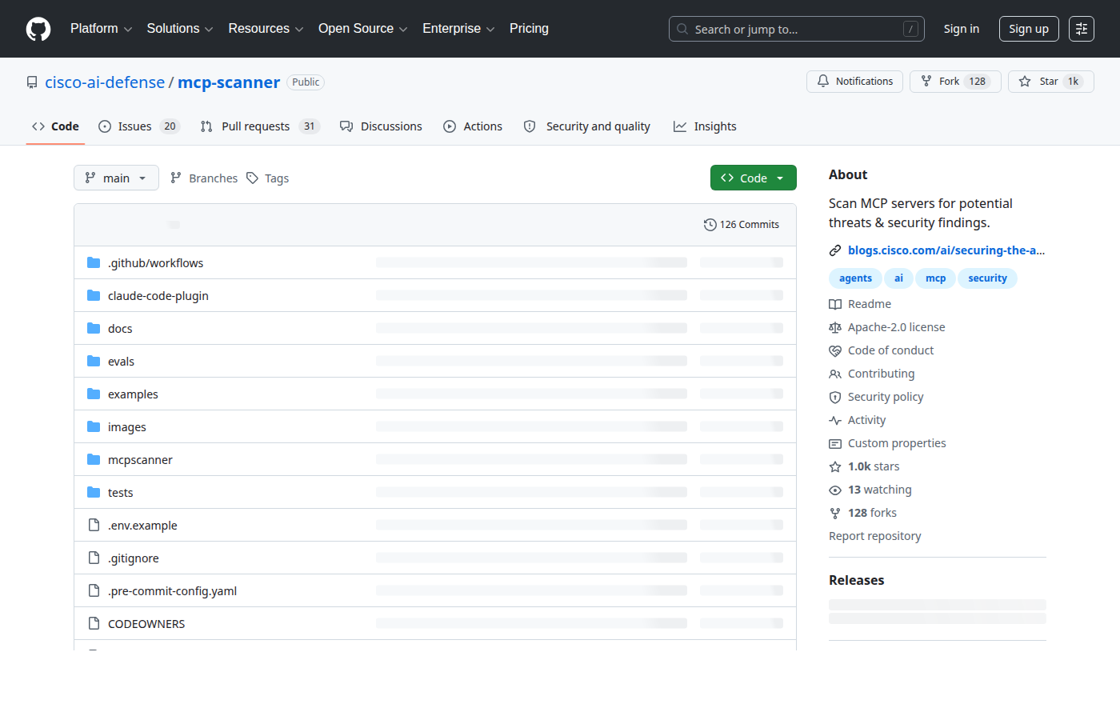
Task: Click the Sign in link
Action: 961,29
